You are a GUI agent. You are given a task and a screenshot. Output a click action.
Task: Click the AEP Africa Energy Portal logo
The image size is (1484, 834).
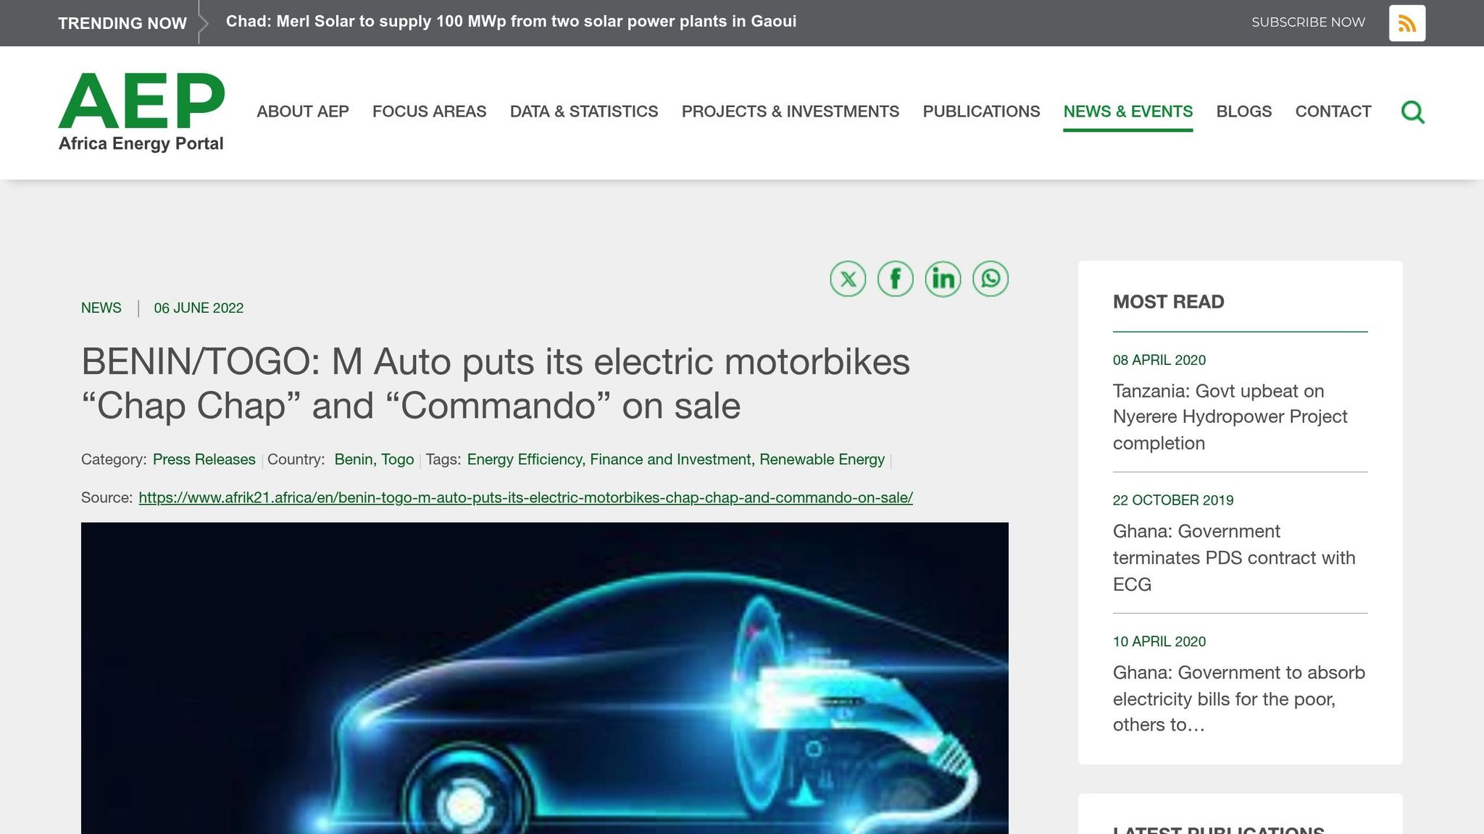tap(141, 109)
